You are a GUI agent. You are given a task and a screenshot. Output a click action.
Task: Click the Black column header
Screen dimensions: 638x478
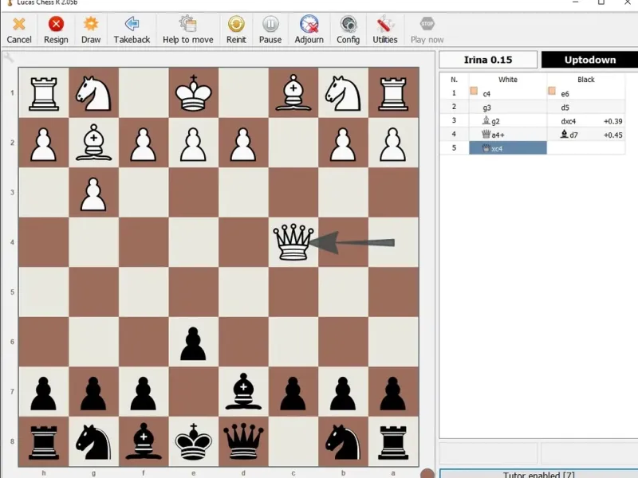(586, 80)
